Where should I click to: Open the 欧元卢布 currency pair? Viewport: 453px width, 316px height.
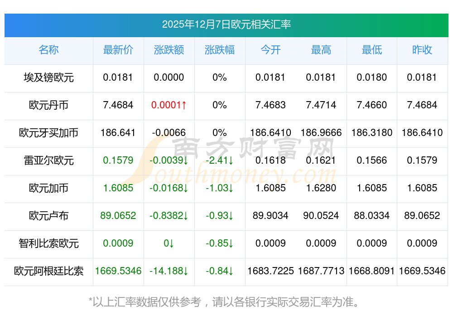click(48, 216)
